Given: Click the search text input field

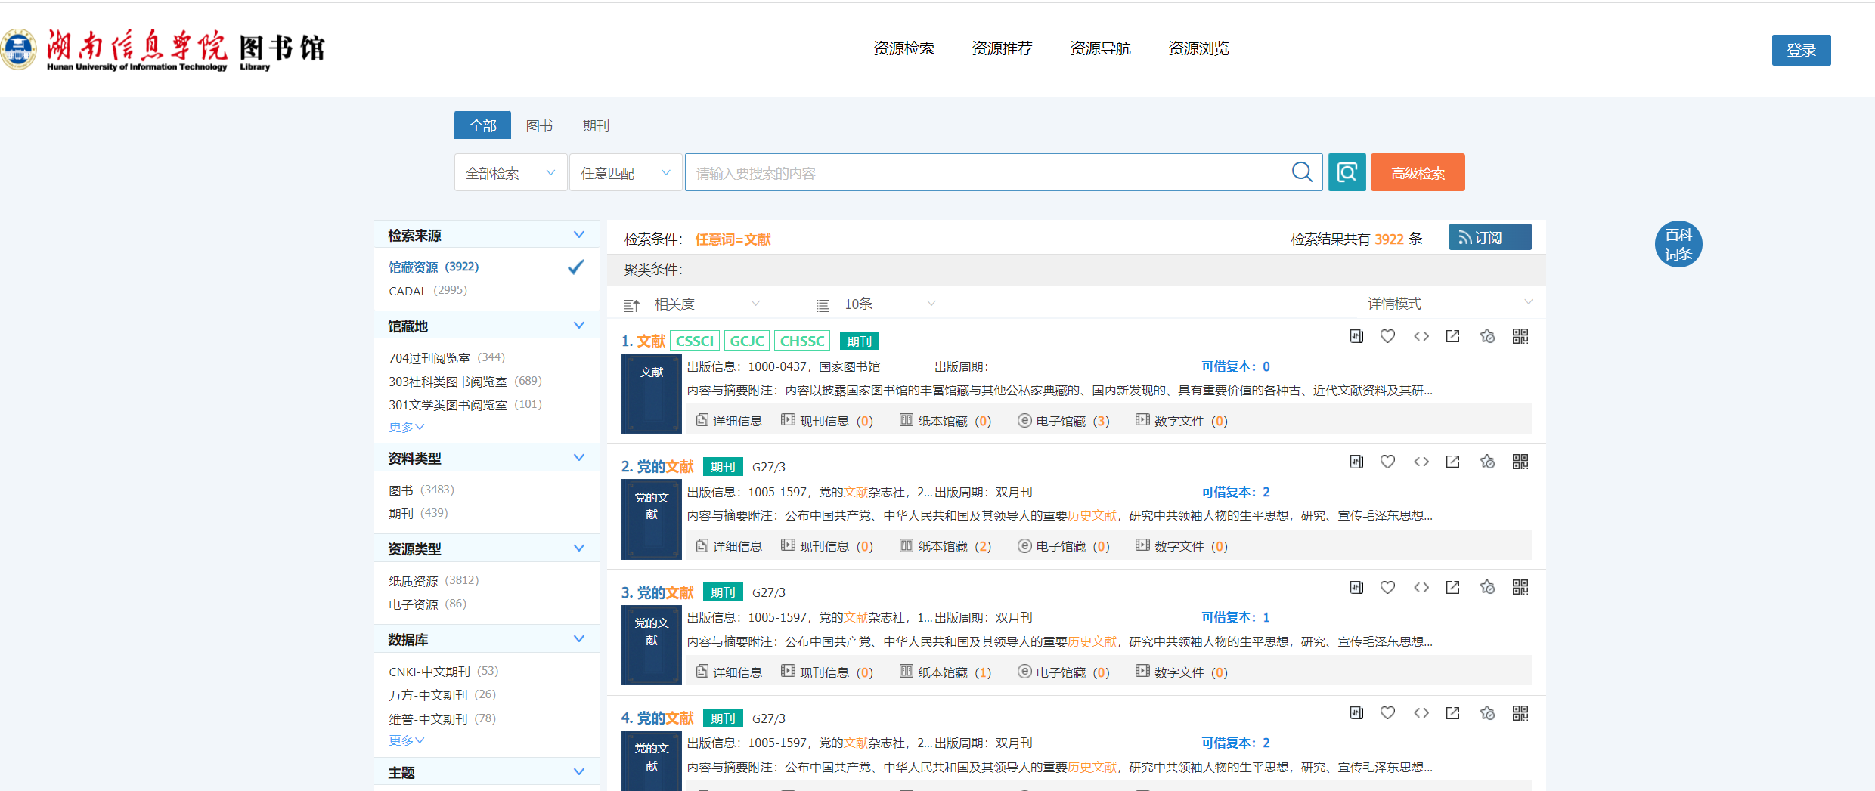Looking at the screenshot, I should tap(983, 173).
